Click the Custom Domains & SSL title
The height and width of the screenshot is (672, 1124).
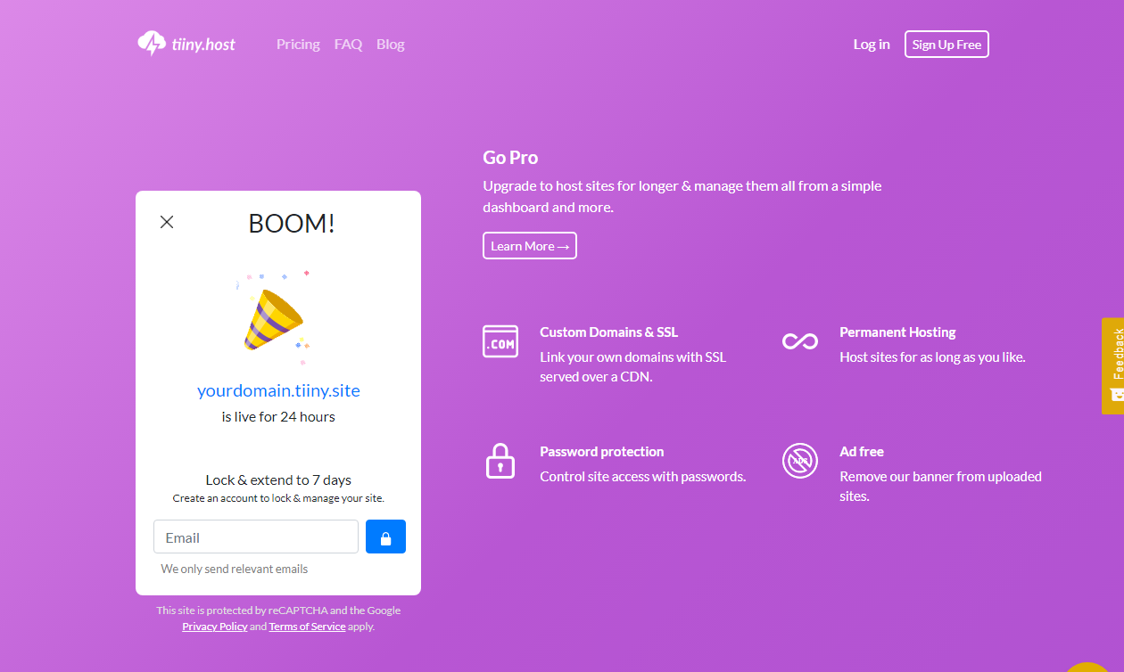pyautogui.click(x=608, y=332)
